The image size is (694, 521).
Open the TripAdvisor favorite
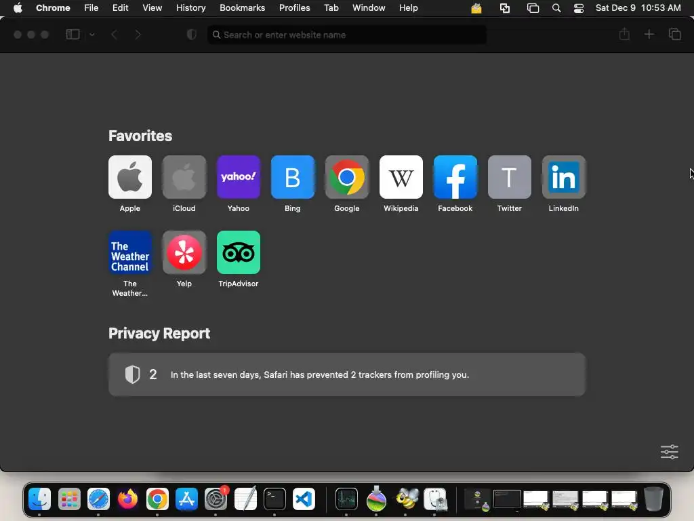click(x=238, y=252)
